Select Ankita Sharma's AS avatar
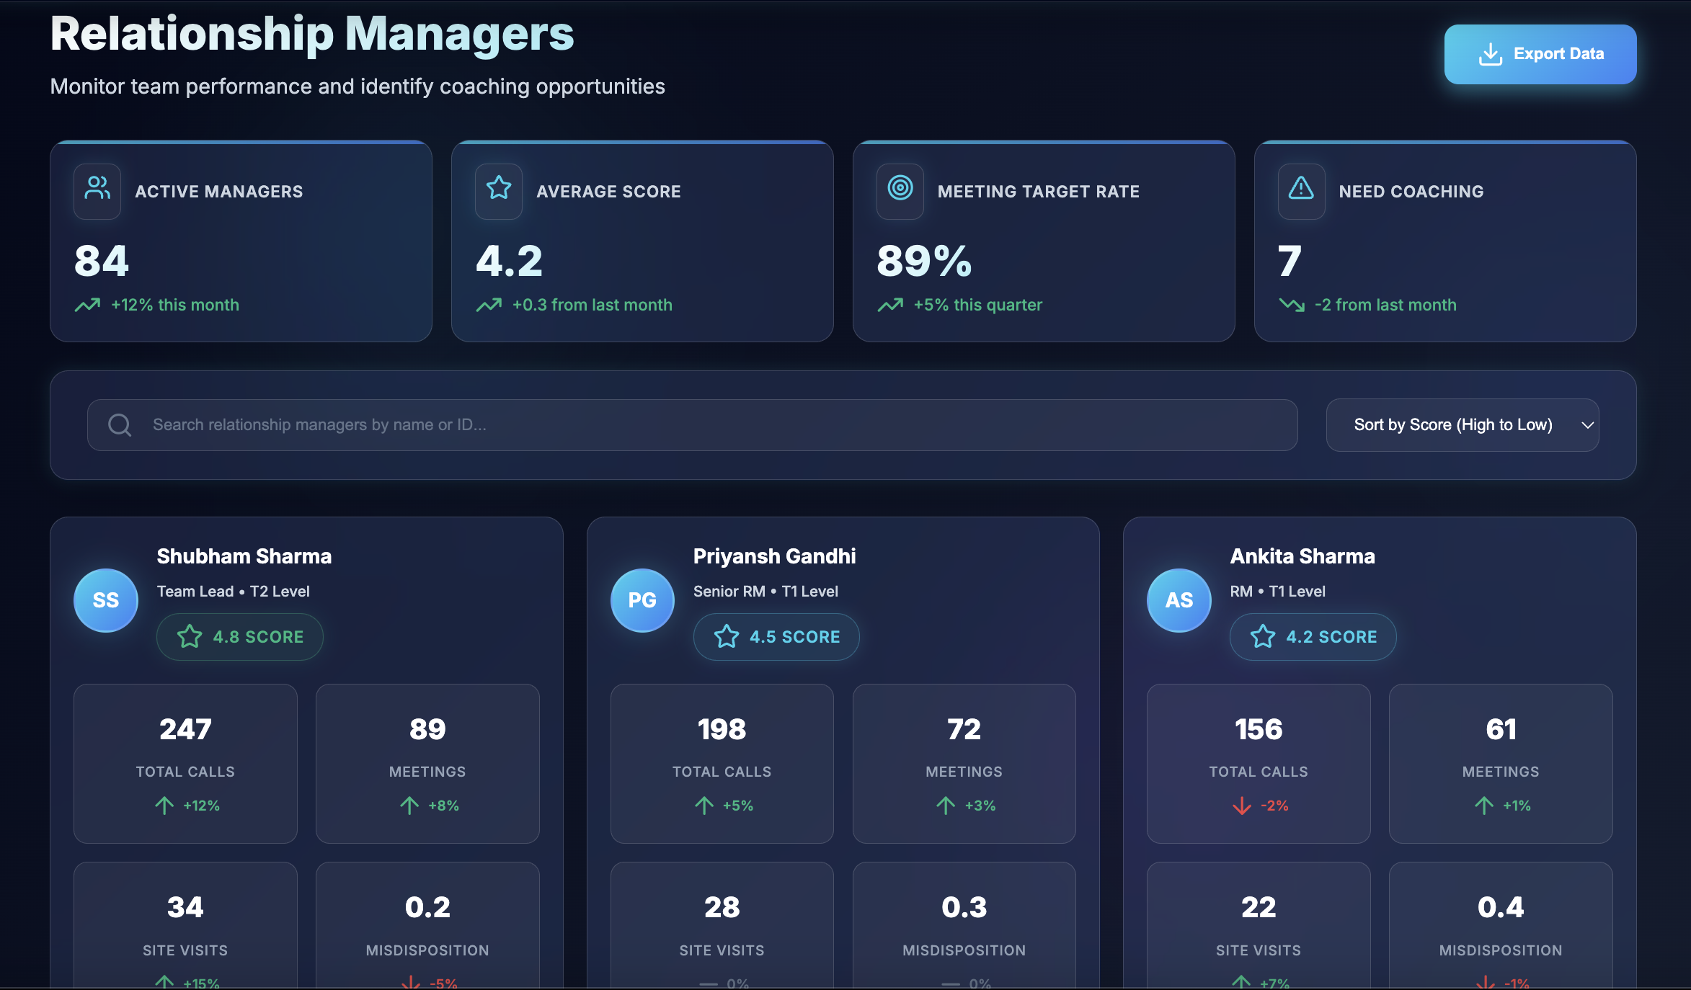 [x=1179, y=600]
